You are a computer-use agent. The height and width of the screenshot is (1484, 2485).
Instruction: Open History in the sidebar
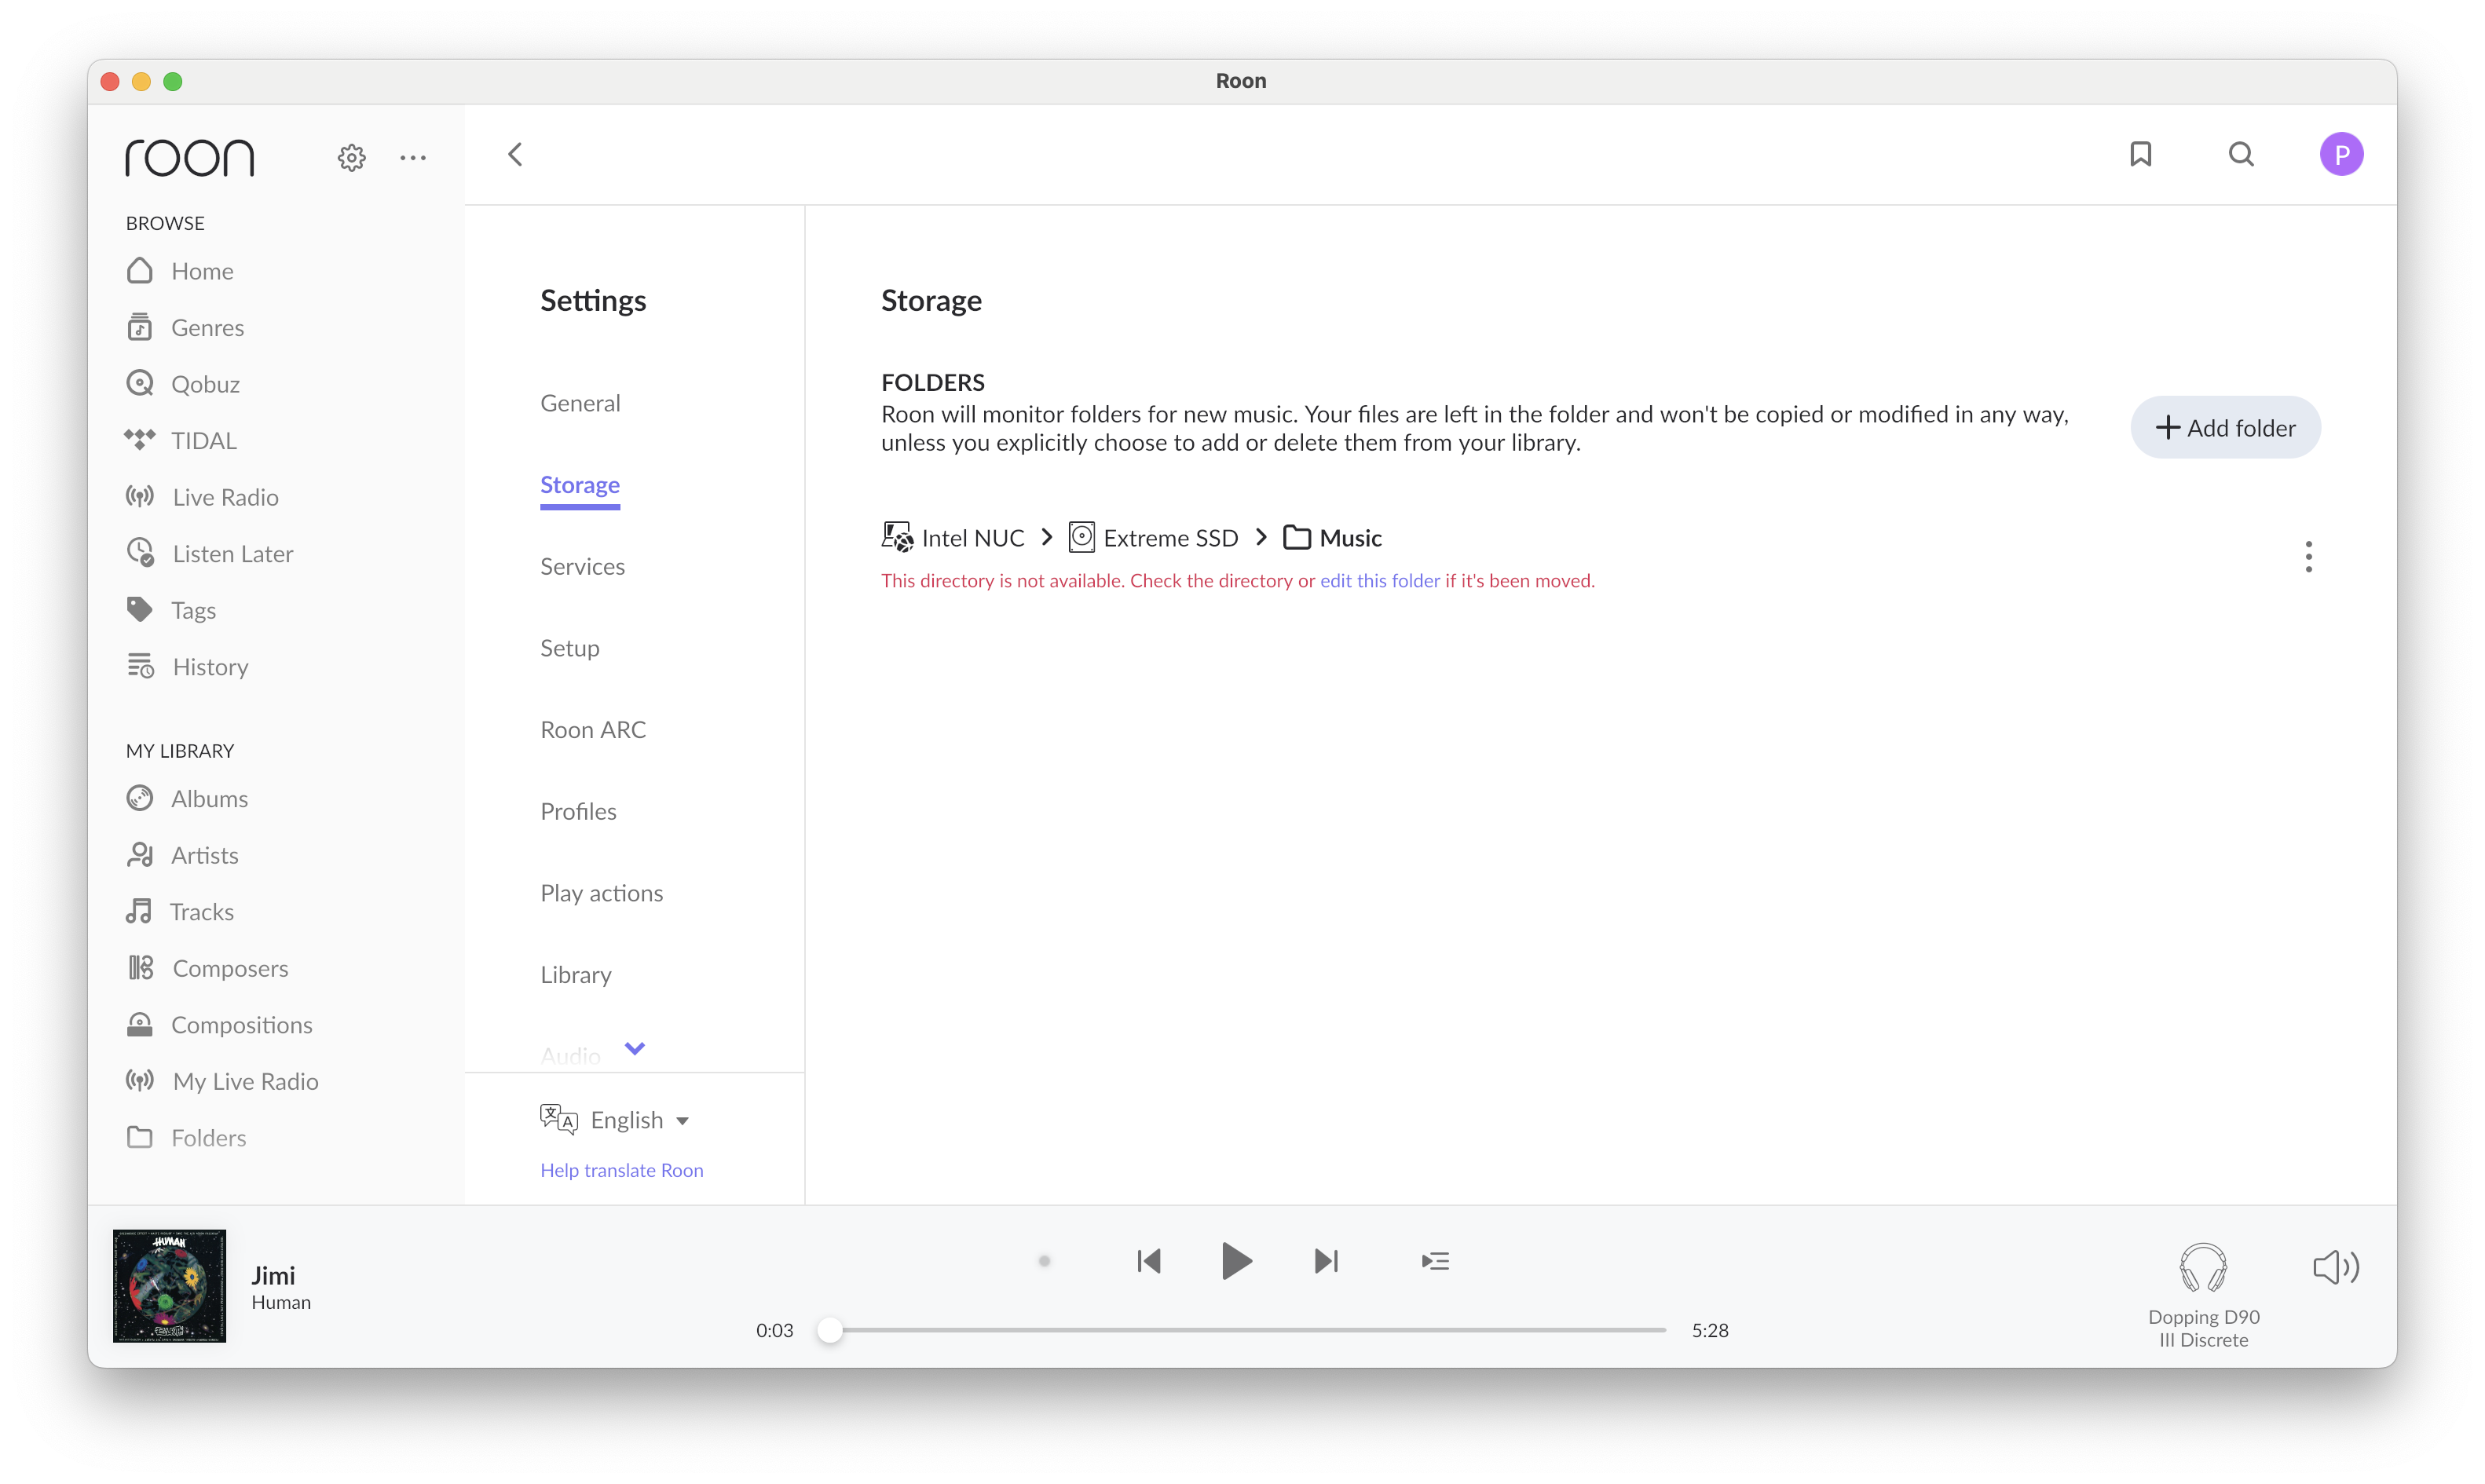[x=187, y=666]
